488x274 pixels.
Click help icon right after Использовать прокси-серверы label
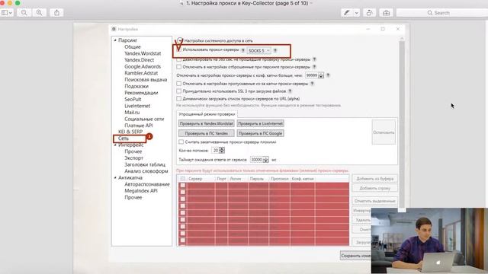243,50
